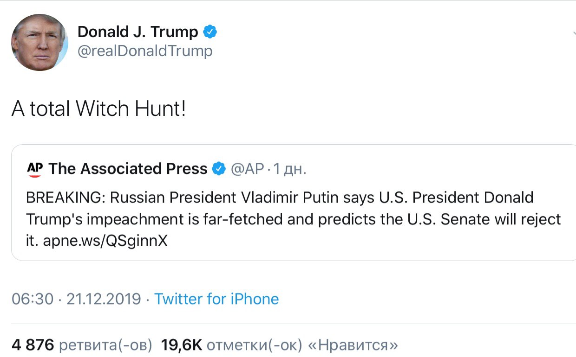Open The Associated Press account name
576x357 pixels.
point(128,169)
